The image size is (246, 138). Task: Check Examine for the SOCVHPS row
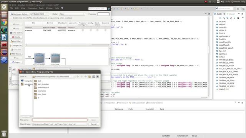105,30
